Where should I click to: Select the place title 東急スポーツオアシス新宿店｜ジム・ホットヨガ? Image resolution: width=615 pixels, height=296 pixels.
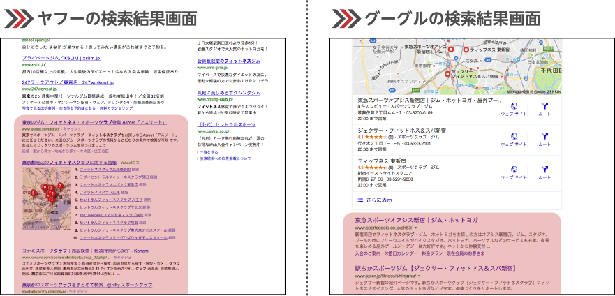tap(429, 101)
